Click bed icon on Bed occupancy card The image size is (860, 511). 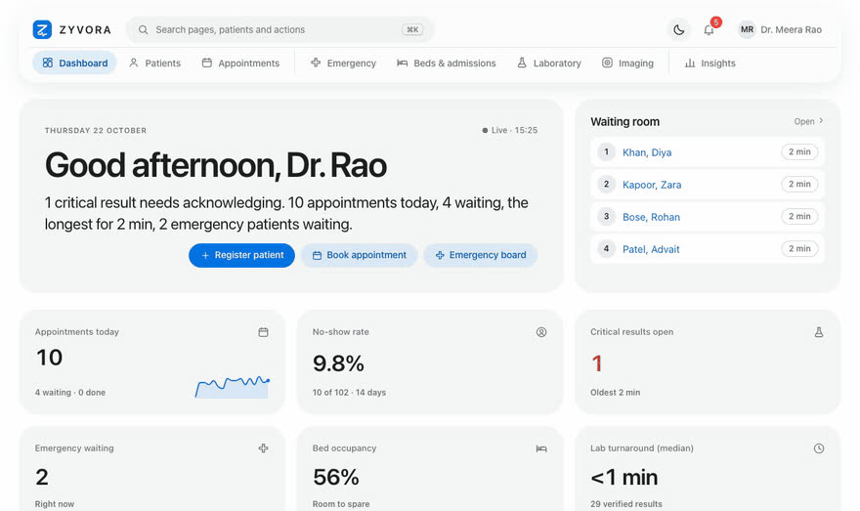(541, 448)
